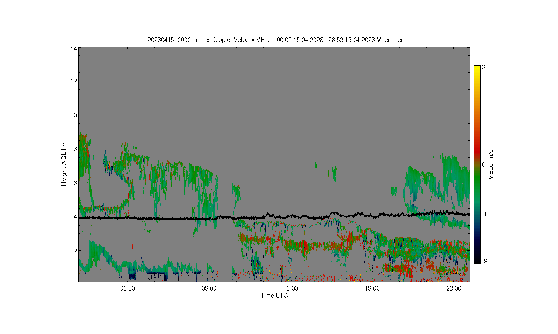
Task: Click the '12' height tick label
Action: [74, 81]
